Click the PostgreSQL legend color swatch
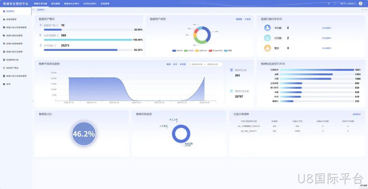 click(x=211, y=50)
